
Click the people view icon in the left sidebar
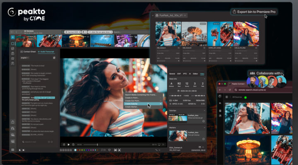[x=12, y=64]
